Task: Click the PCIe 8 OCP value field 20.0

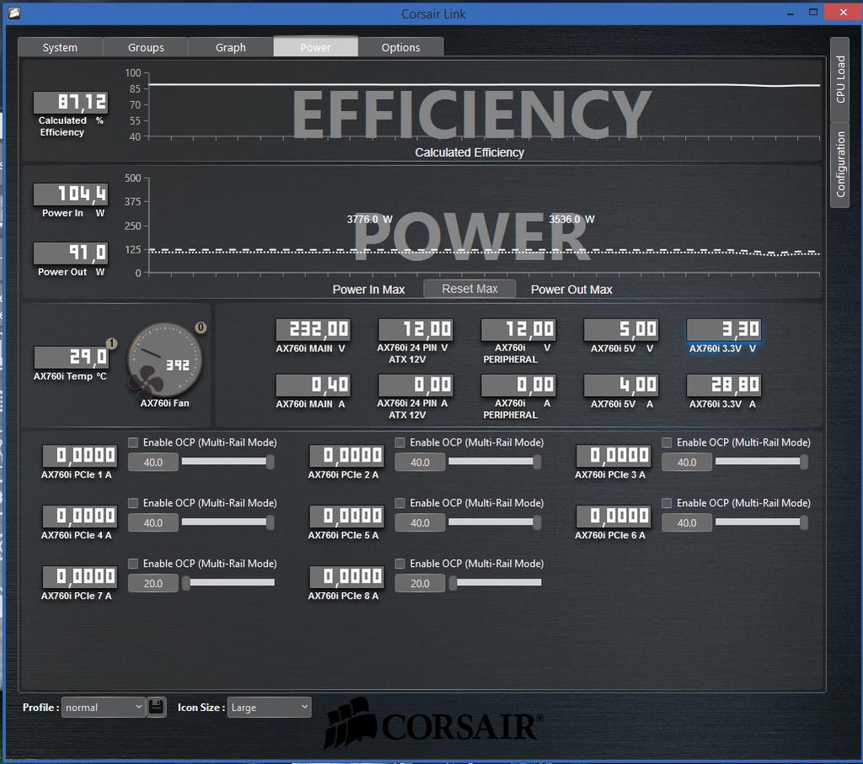Action: (x=420, y=583)
